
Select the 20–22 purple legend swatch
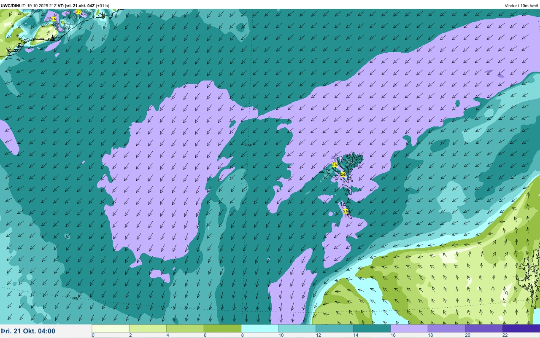pyautogui.click(x=484, y=328)
